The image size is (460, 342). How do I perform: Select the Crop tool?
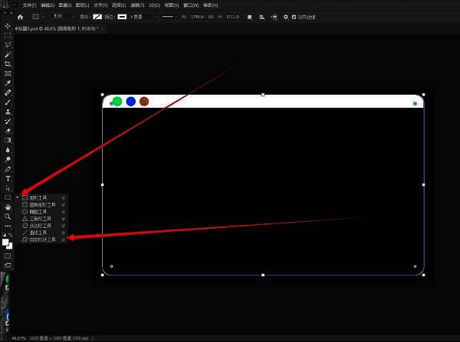pyautogui.click(x=8, y=64)
